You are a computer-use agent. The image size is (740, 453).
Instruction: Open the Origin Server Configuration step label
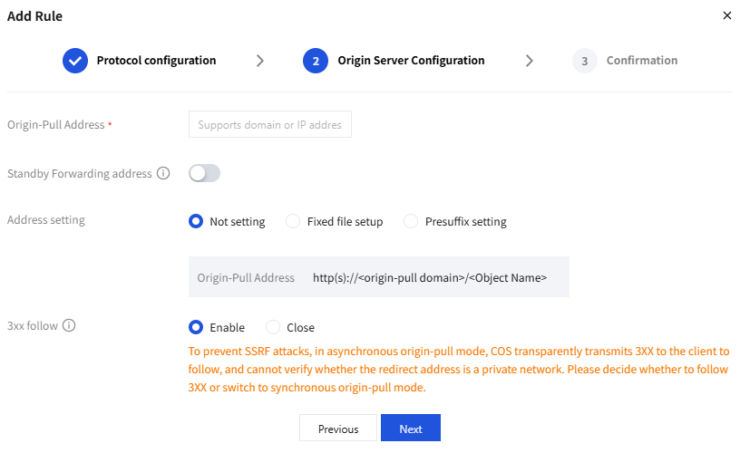[411, 61]
